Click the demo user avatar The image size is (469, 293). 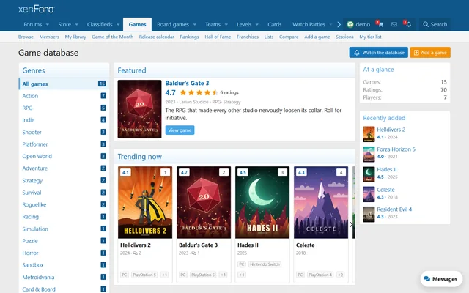[350, 24]
